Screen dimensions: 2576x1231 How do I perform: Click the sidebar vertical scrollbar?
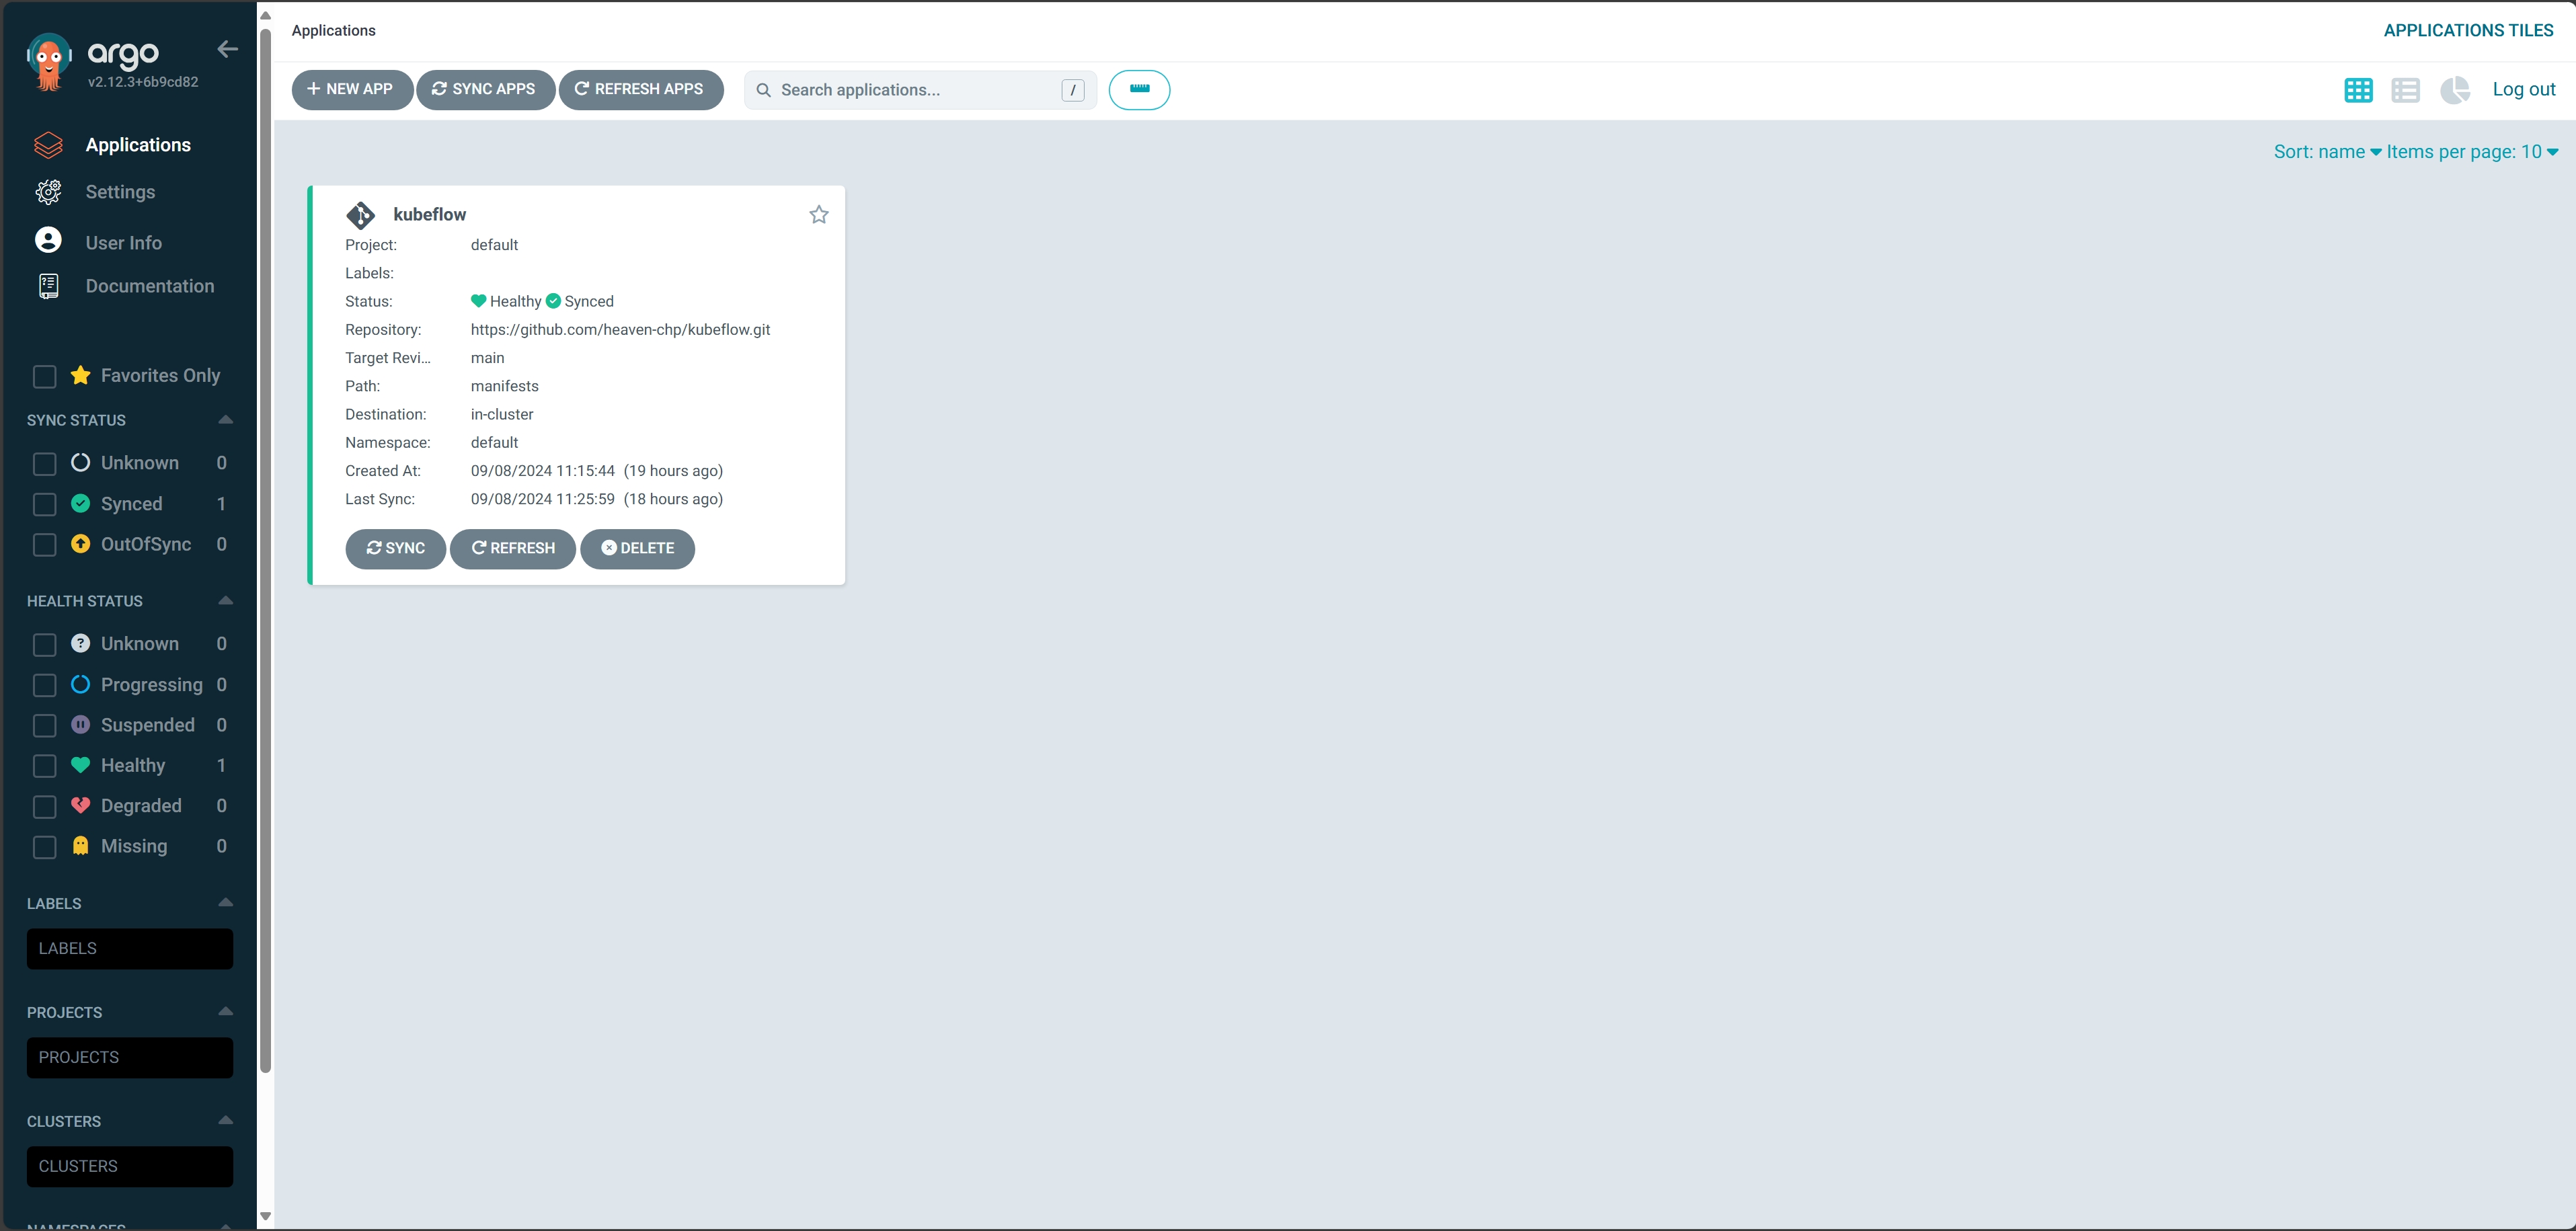[265, 550]
